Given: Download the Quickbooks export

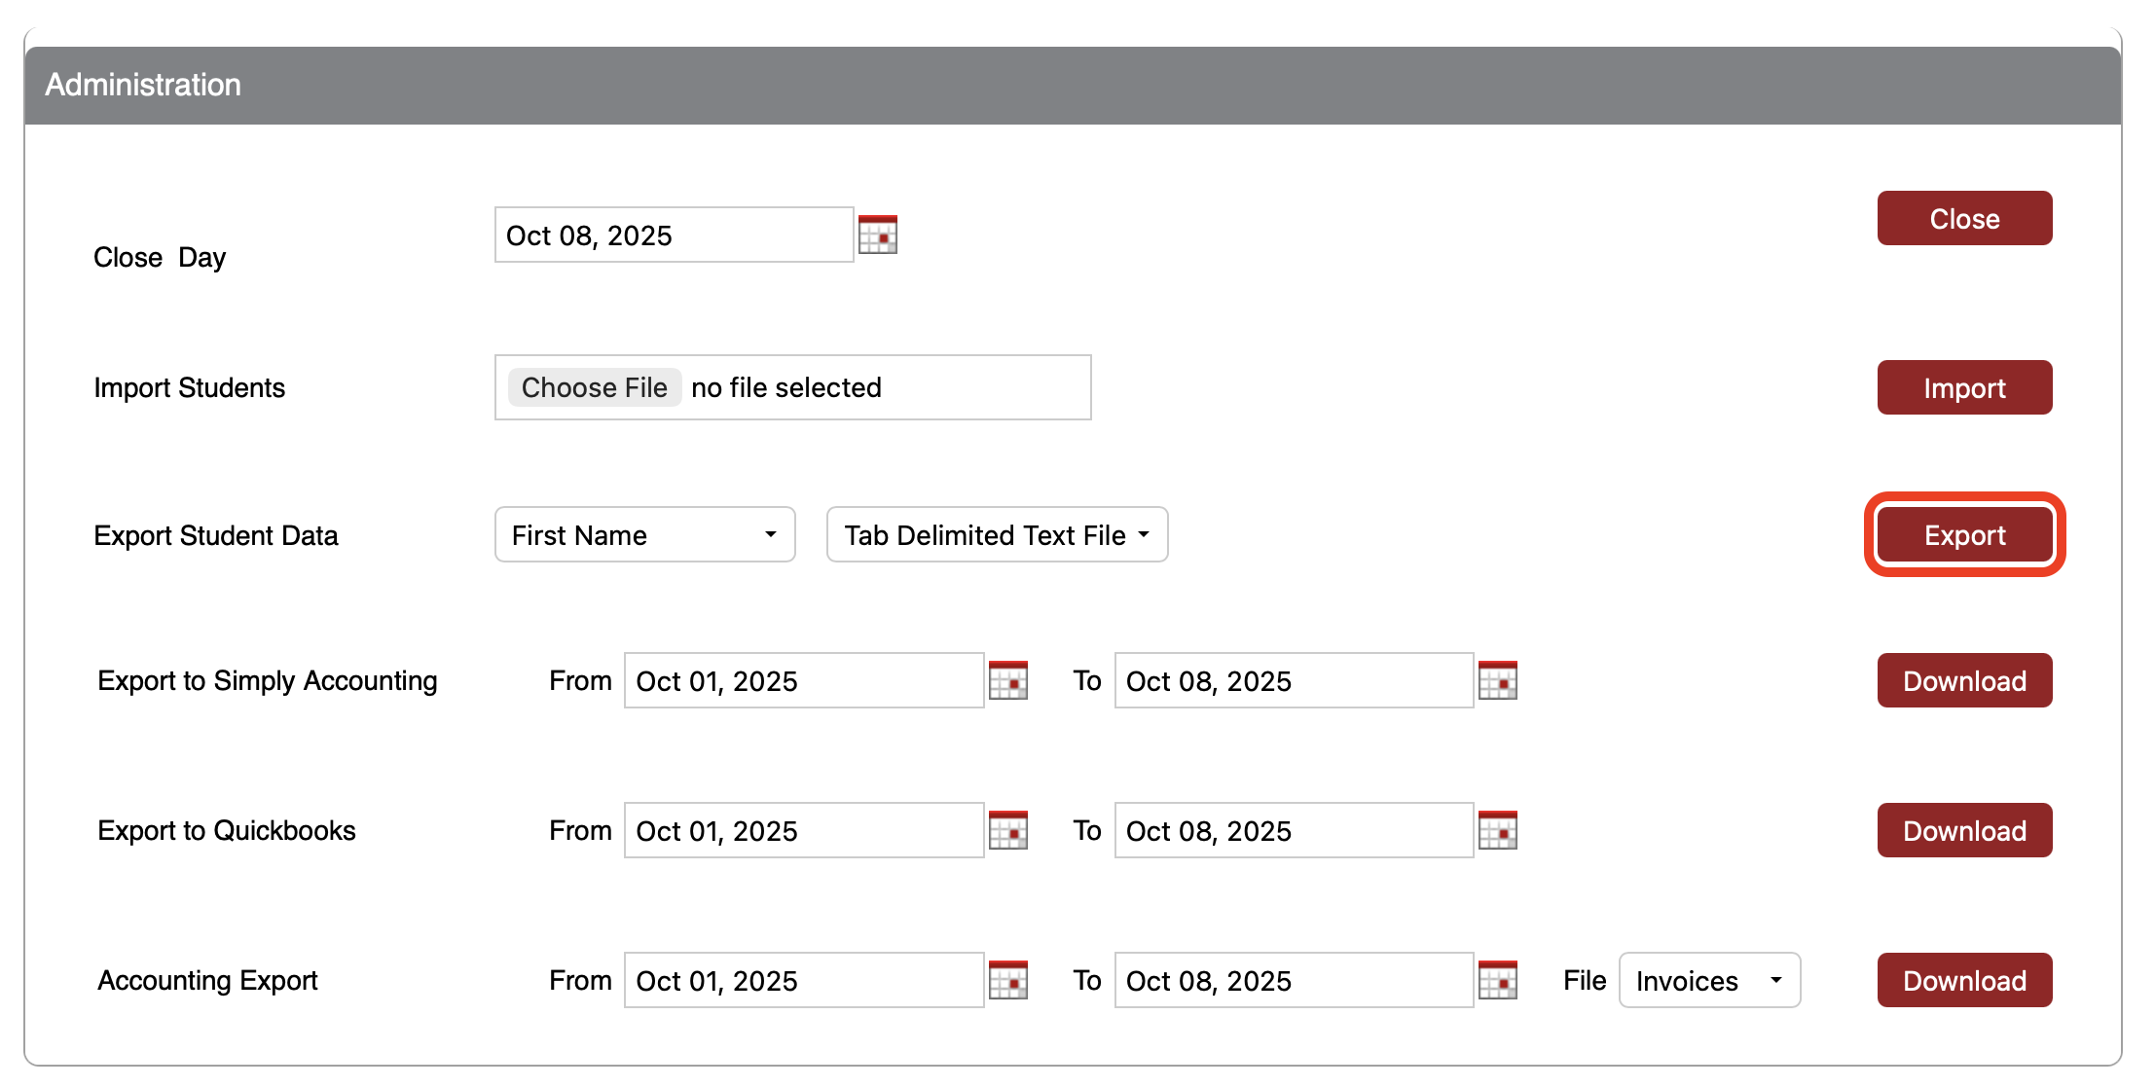Looking at the screenshot, I should coord(1963,830).
